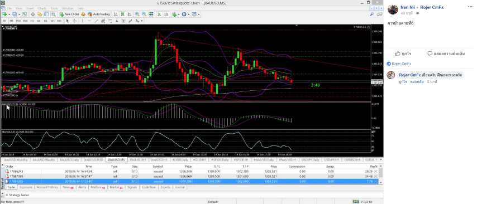Select the Horizontal Line drawing tool

pyautogui.click(x=89, y=21)
